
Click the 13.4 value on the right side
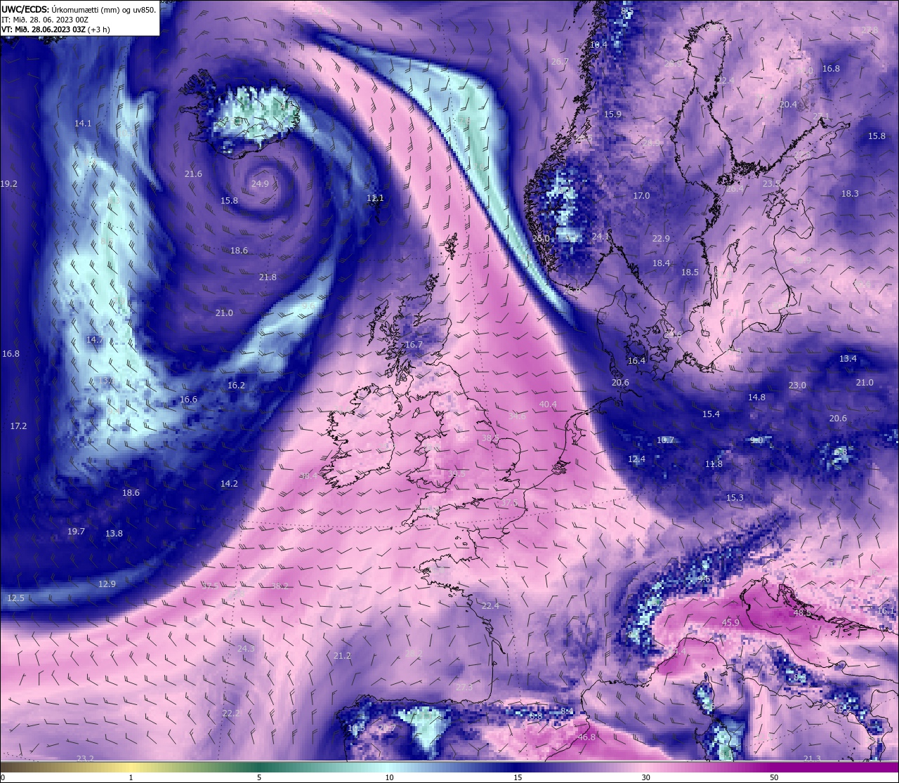pyautogui.click(x=848, y=359)
